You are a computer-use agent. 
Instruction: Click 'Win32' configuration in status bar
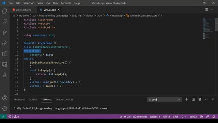193,117
